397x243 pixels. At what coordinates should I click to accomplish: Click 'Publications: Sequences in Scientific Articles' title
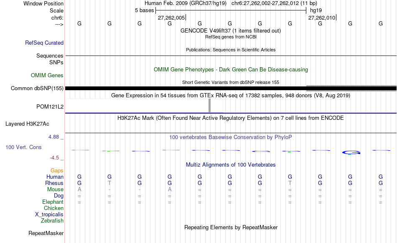[231, 50]
